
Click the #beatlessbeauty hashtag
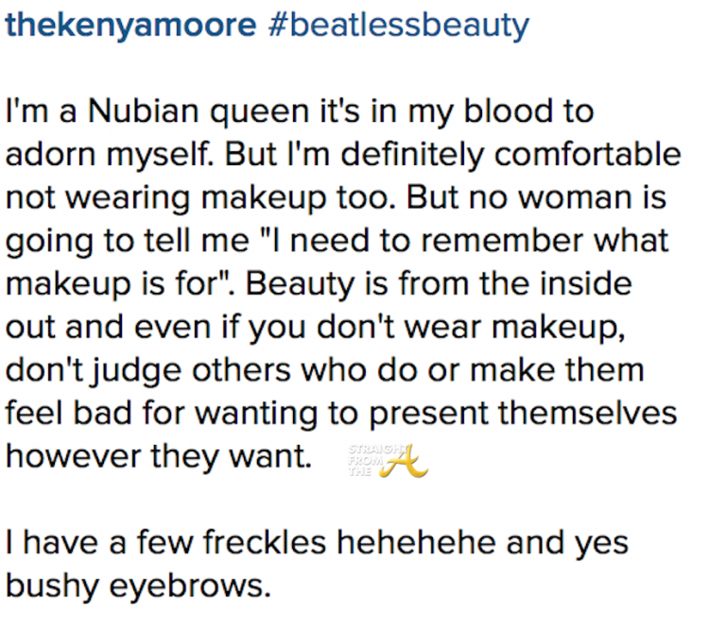[x=397, y=25]
